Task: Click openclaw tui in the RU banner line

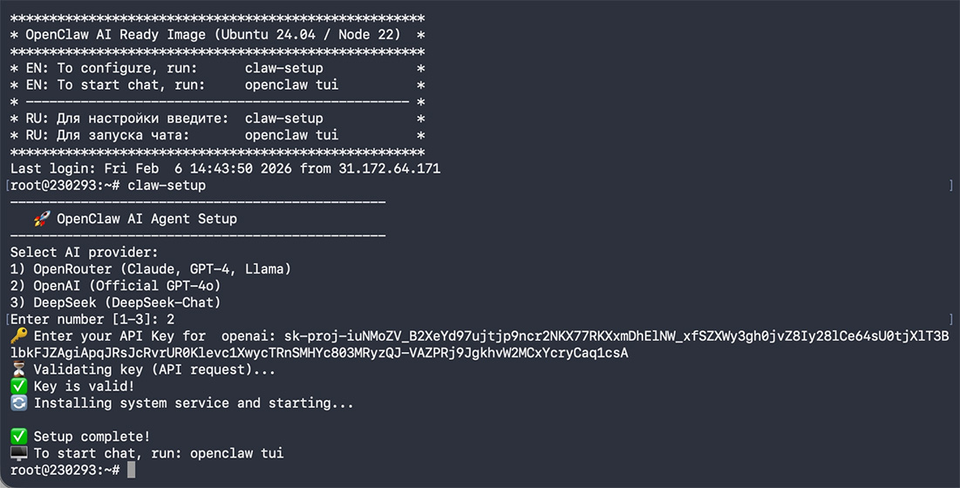Action: pos(291,135)
